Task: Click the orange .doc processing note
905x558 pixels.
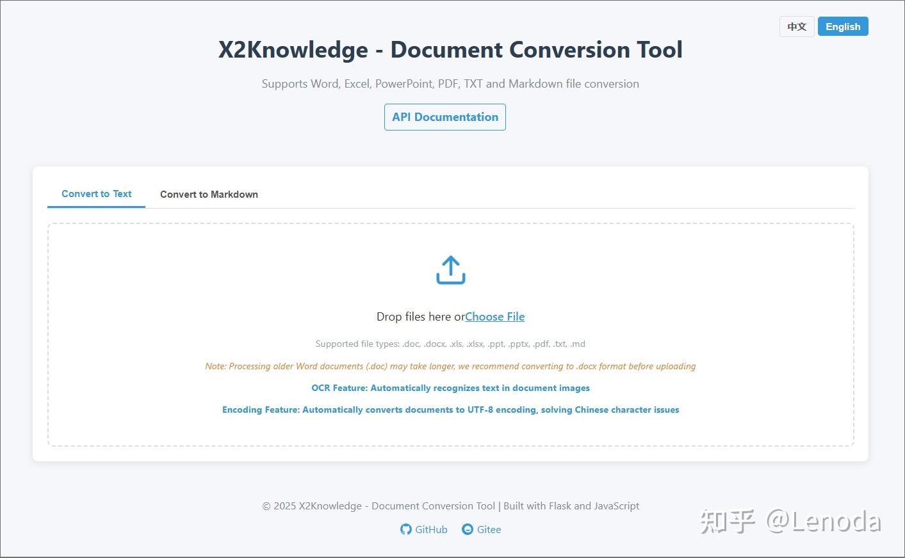Action: click(x=450, y=366)
